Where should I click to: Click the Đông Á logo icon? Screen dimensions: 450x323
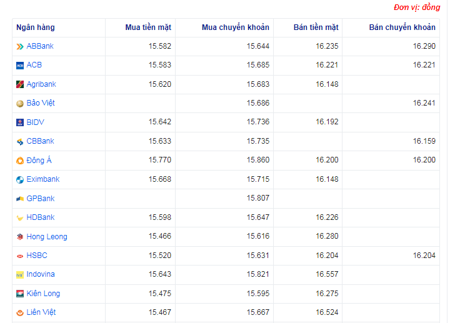click(20, 161)
